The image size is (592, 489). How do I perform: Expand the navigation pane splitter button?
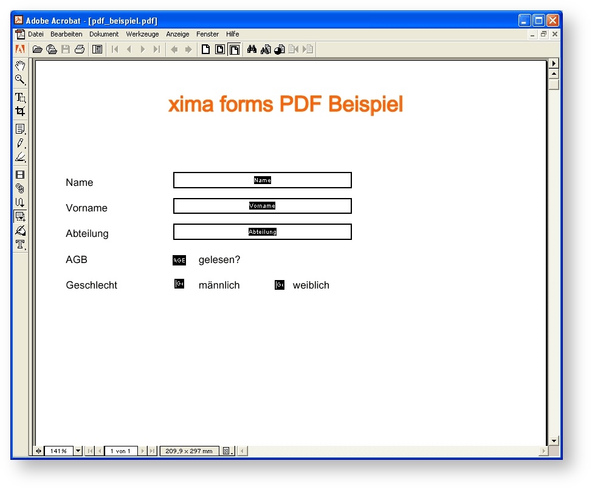tap(39, 451)
